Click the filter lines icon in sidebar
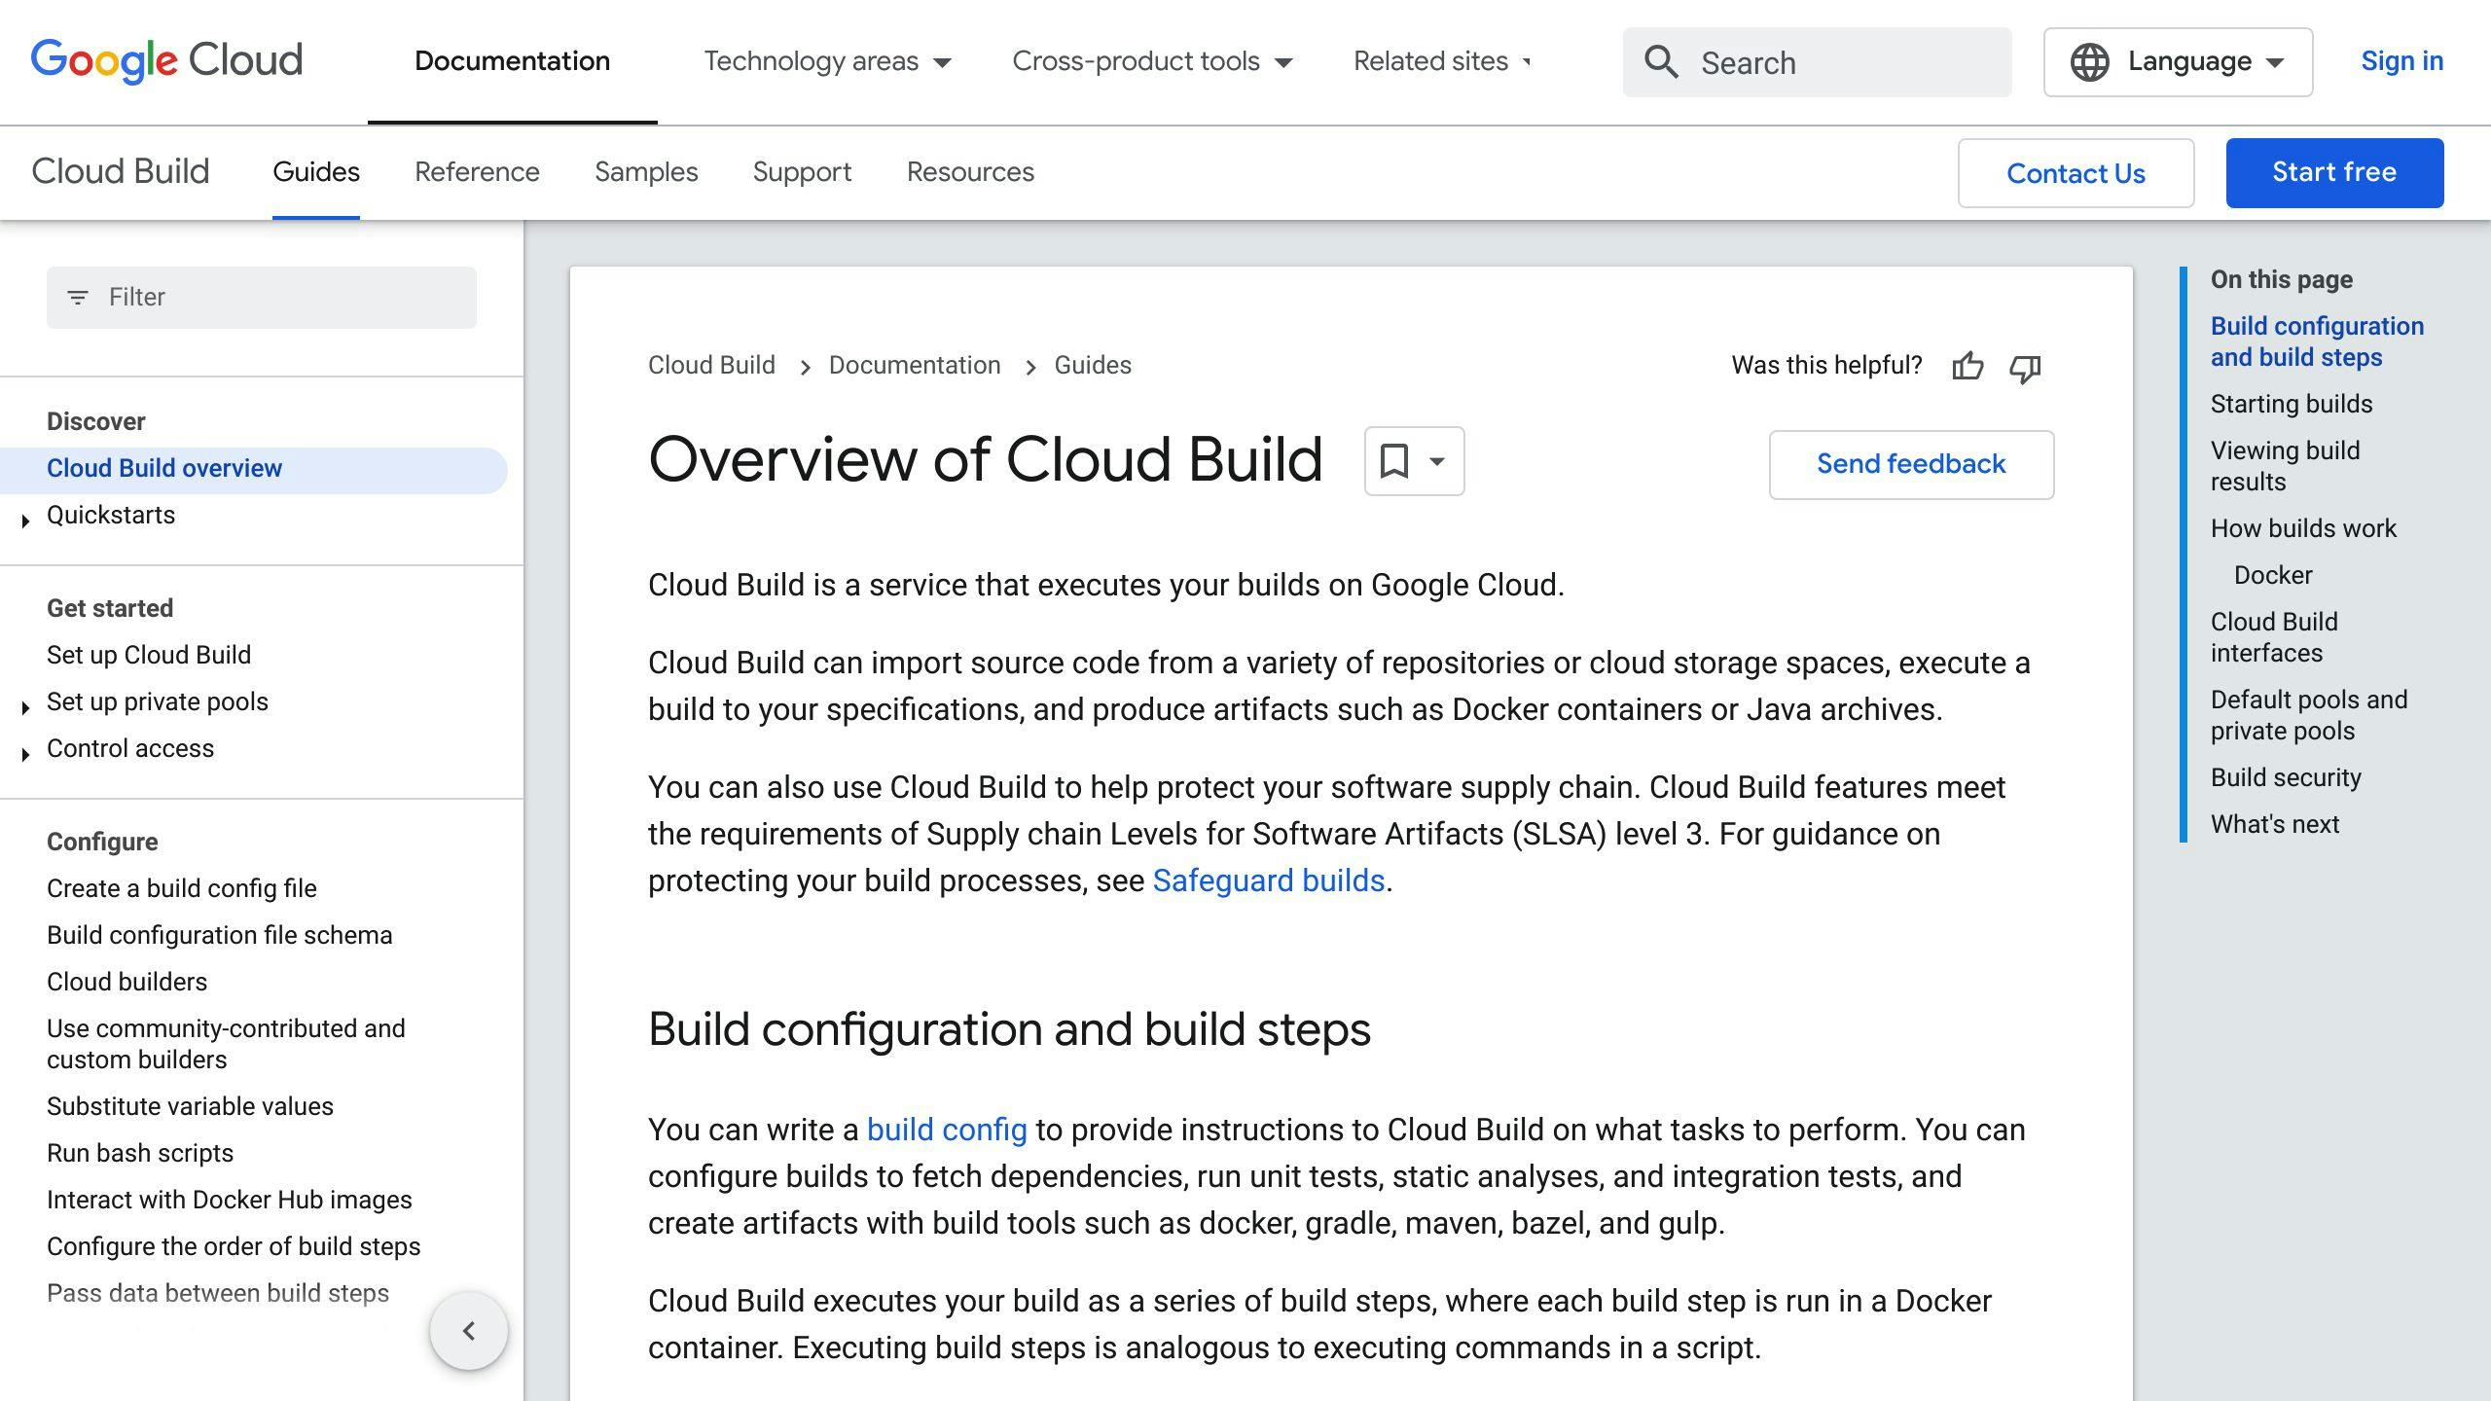The width and height of the screenshot is (2491, 1401). tap(78, 298)
